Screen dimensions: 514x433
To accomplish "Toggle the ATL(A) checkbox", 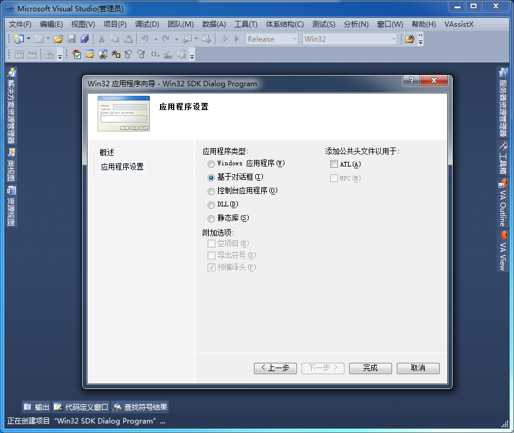I will point(334,164).
